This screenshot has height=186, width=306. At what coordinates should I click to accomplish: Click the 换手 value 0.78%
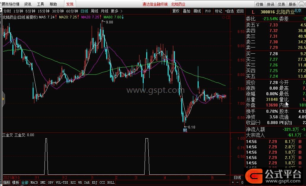click(272, 111)
